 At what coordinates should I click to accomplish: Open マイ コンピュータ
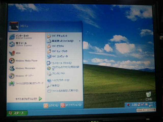[57, 56]
